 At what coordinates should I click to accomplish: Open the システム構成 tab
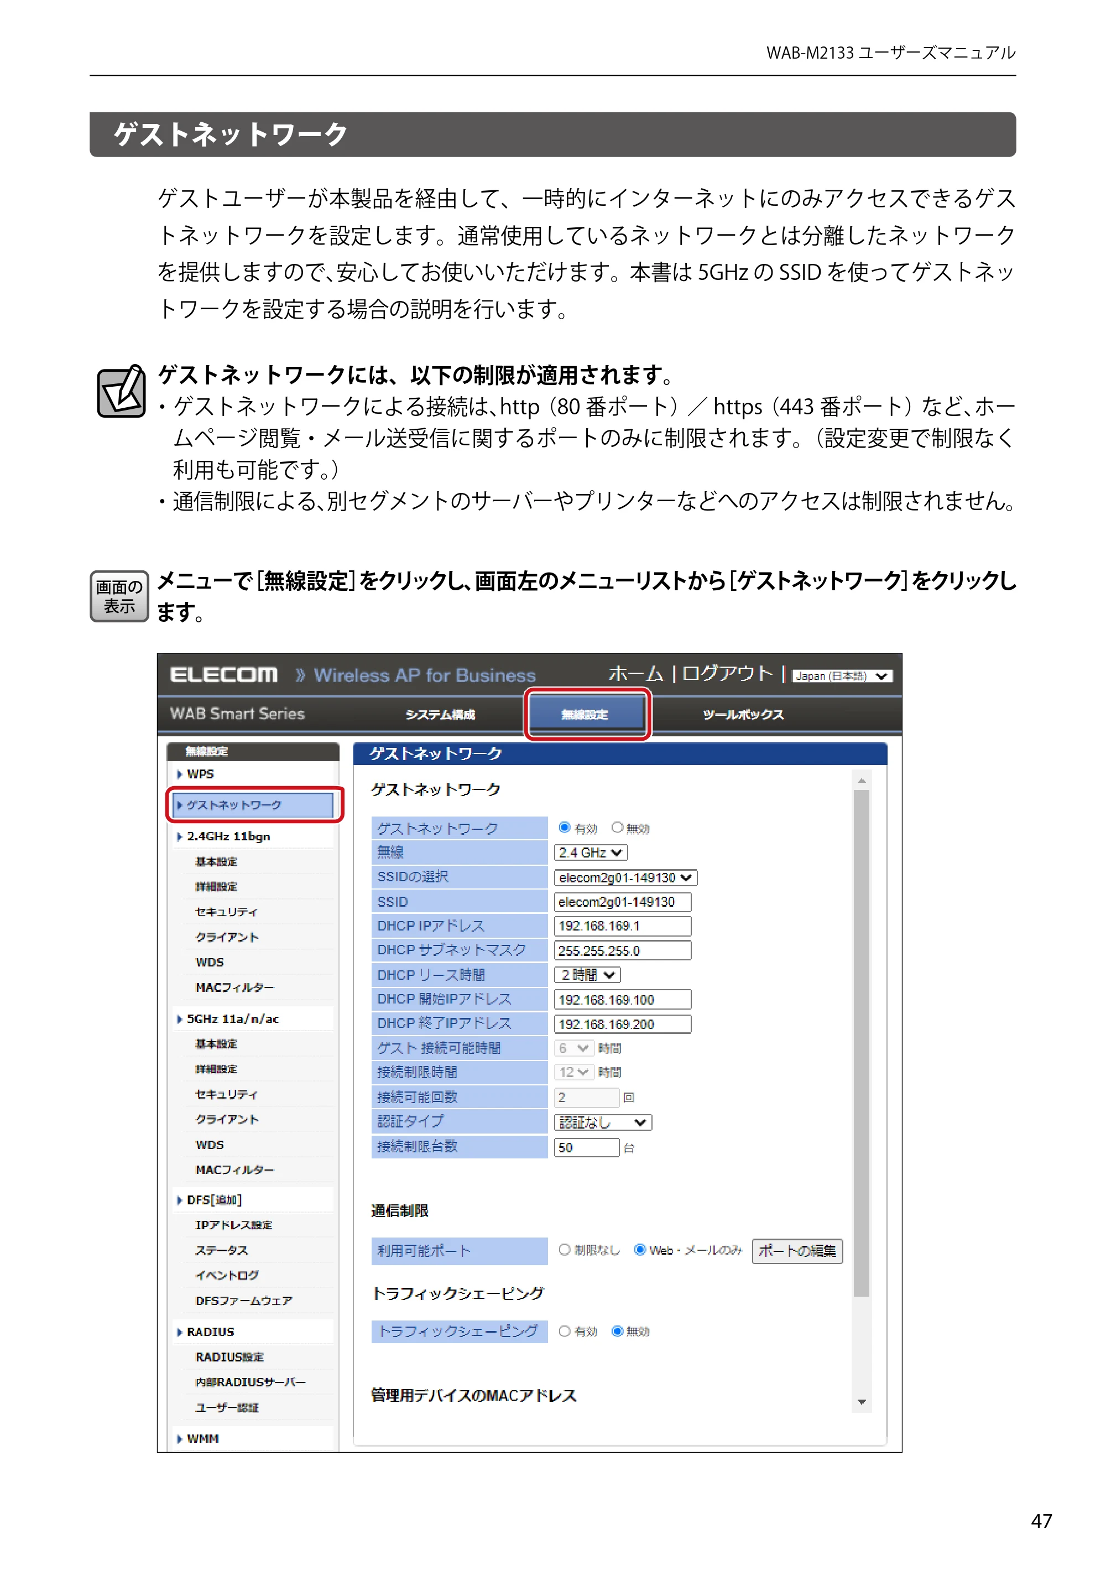tap(440, 715)
